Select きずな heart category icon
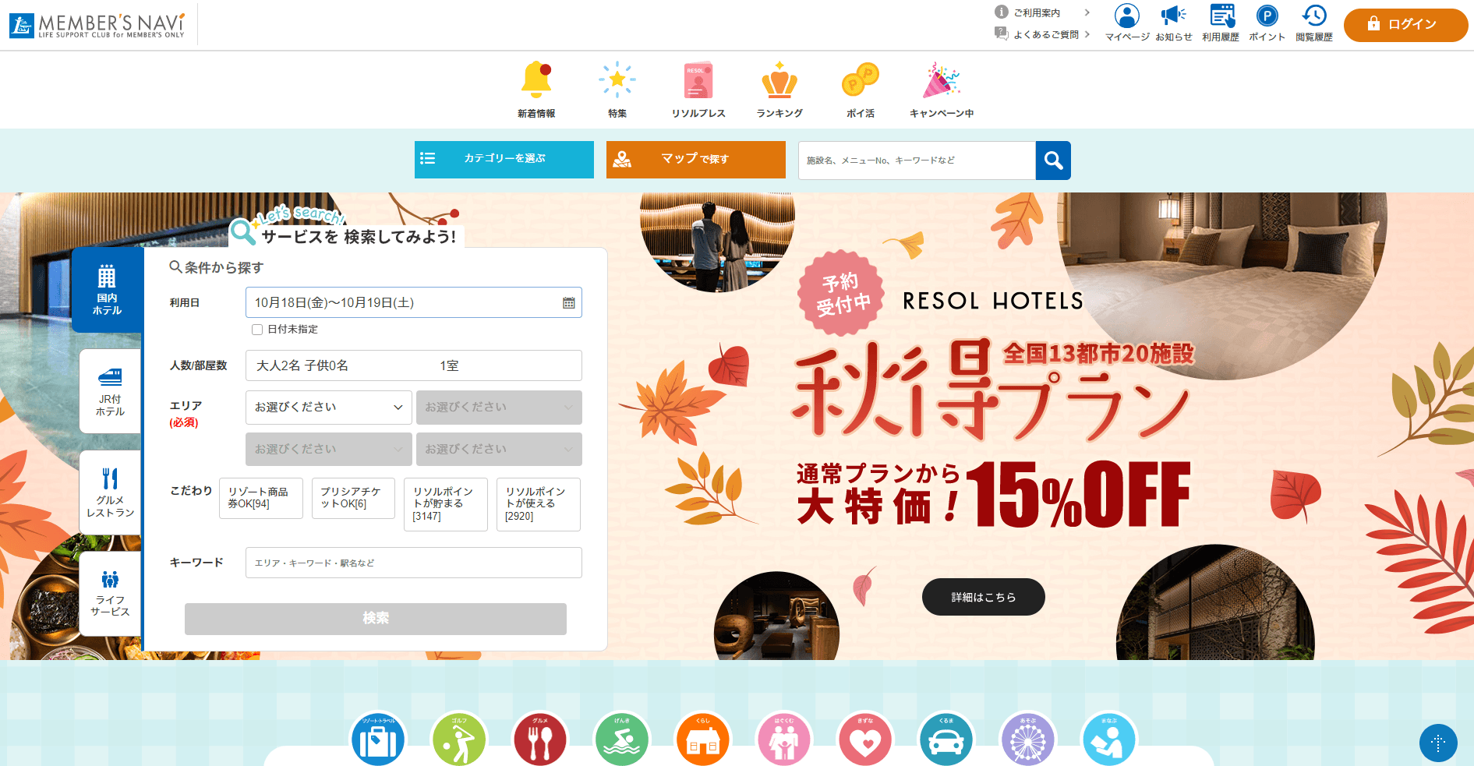1474x766 pixels. click(x=864, y=740)
